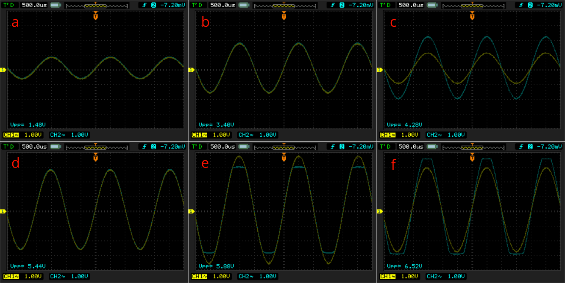565x283 pixels.
Task: Click the rising-edge trigger icon in the Vpp 5.44V panel
Action: coord(144,147)
